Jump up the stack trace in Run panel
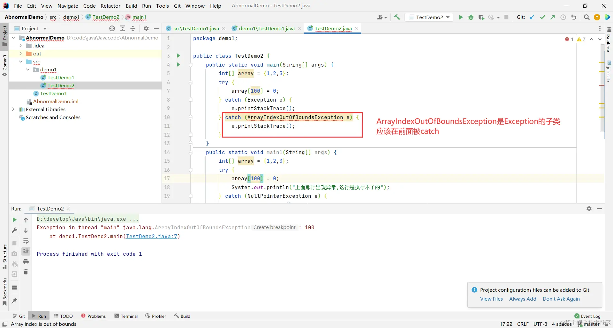Image resolution: width=613 pixels, height=328 pixels. (x=26, y=220)
